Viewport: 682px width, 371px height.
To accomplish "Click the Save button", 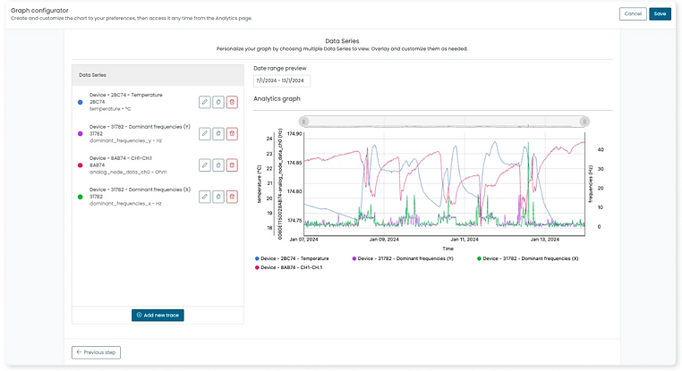I will (660, 14).
